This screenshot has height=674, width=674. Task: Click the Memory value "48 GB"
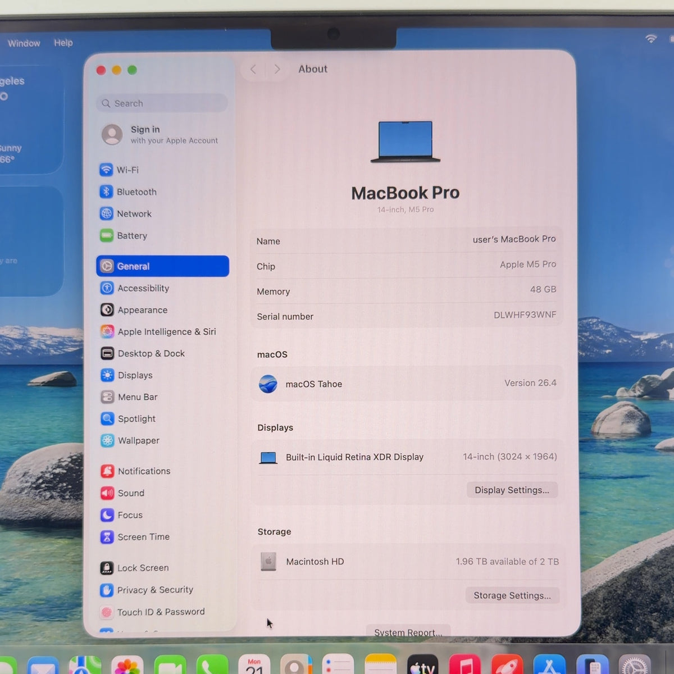tap(543, 289)
